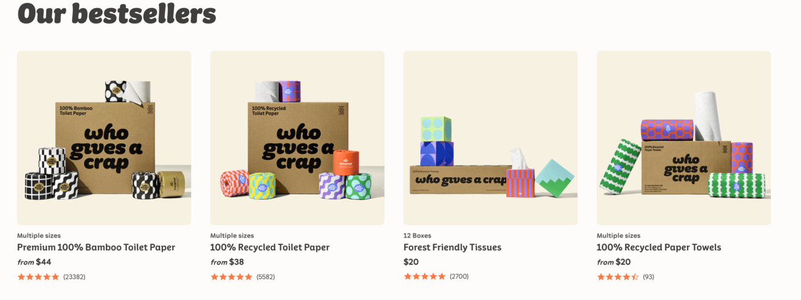Open the 23382 reviews count

pos(74,276)
